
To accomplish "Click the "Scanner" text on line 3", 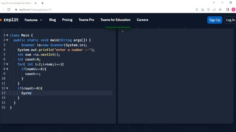I will tap(28, 45).
